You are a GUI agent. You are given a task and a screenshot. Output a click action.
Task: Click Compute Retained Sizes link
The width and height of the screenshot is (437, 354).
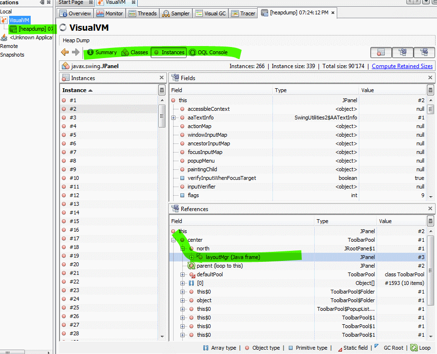(402, 66)
